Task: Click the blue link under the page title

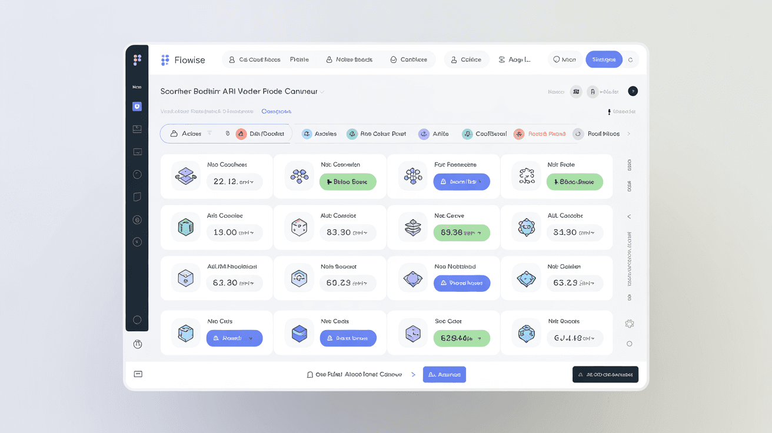Action: pyautogui.click(x=277, y=111)
